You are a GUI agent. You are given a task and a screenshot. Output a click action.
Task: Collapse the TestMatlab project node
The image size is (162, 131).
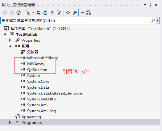pyautogui.click(x=5, y=35)
